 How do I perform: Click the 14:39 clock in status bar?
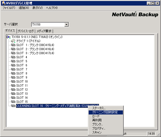[151, 134]
